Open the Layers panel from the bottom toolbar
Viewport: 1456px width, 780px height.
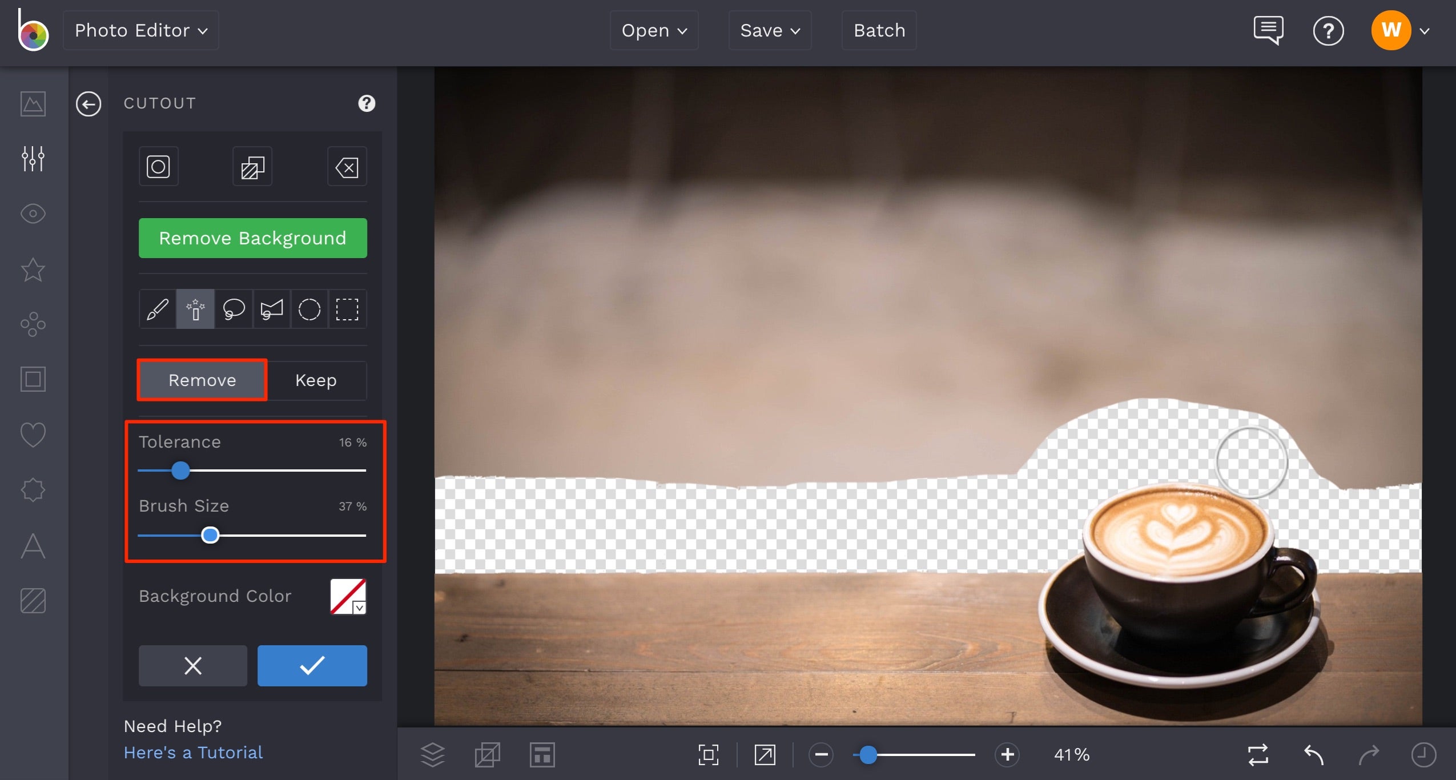pos(432,754)
